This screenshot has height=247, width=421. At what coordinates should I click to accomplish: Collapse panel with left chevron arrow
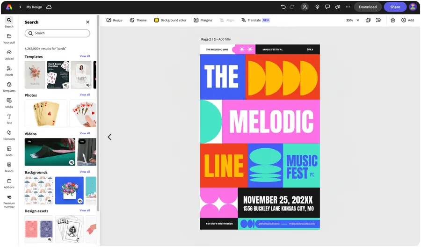[x=109, y=137]
